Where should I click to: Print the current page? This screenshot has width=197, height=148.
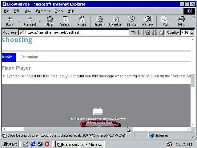[181, 21]
